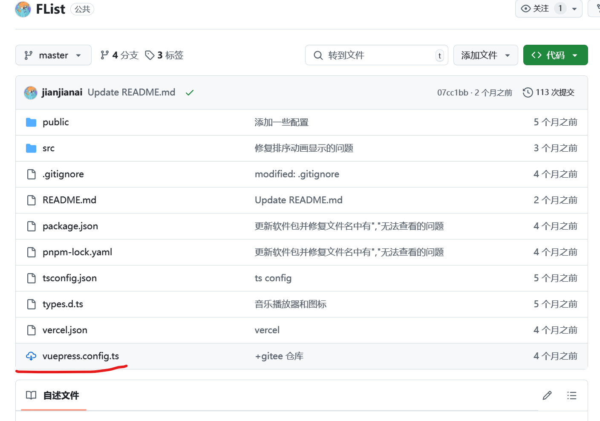
Task: Open the watch options dropdown arrow
Action: pyautogui.click(x=574, y=9)
